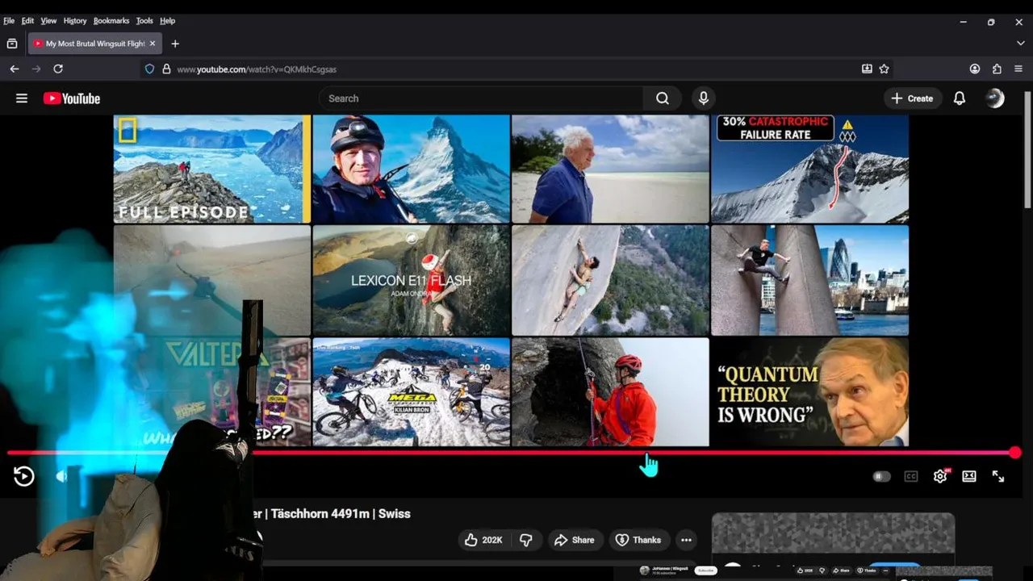The width and height of the screenshot is (1033, 581).
Task: View site info via the padlock
Action: click(x=166, y=69)
